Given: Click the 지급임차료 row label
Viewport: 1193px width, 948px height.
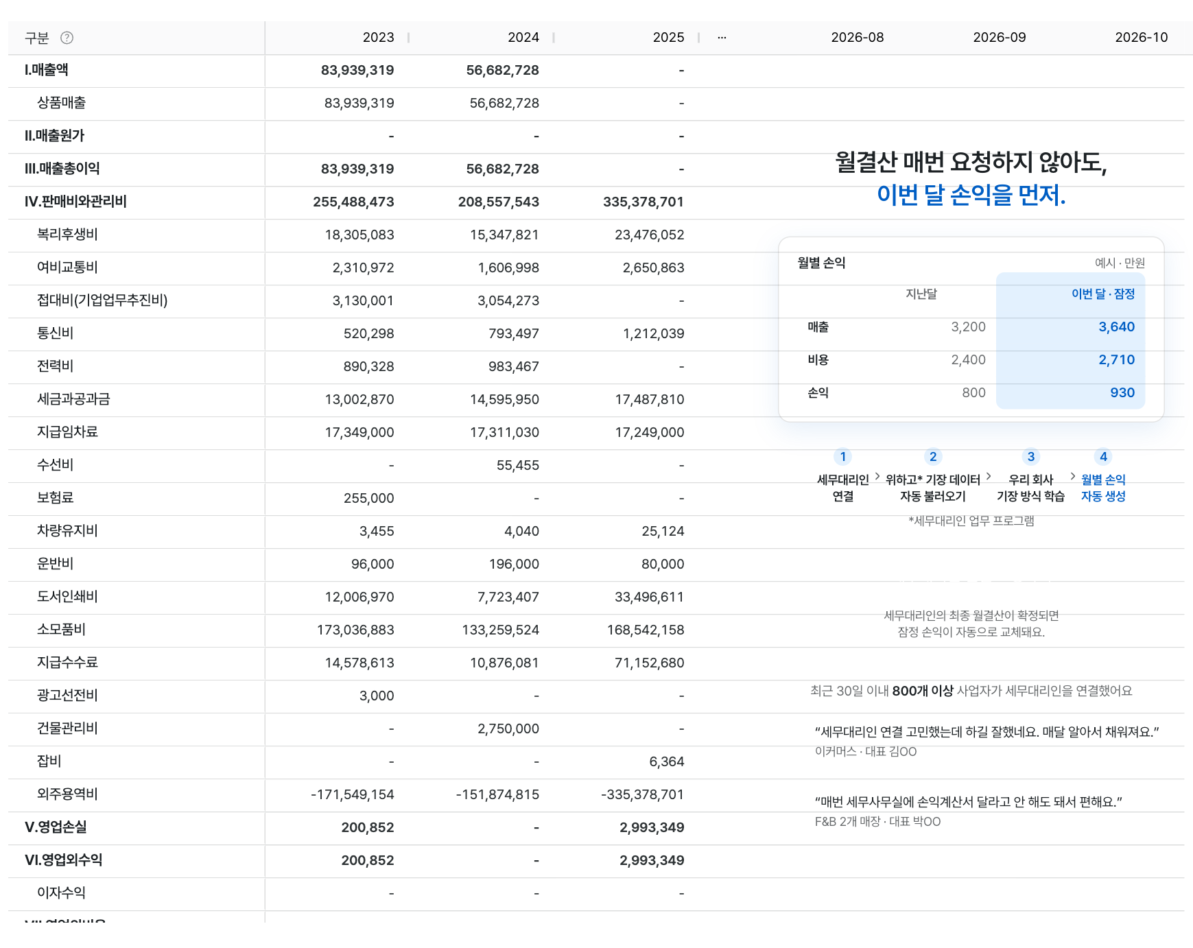Looking at the screenshot, I should [67, 432].
